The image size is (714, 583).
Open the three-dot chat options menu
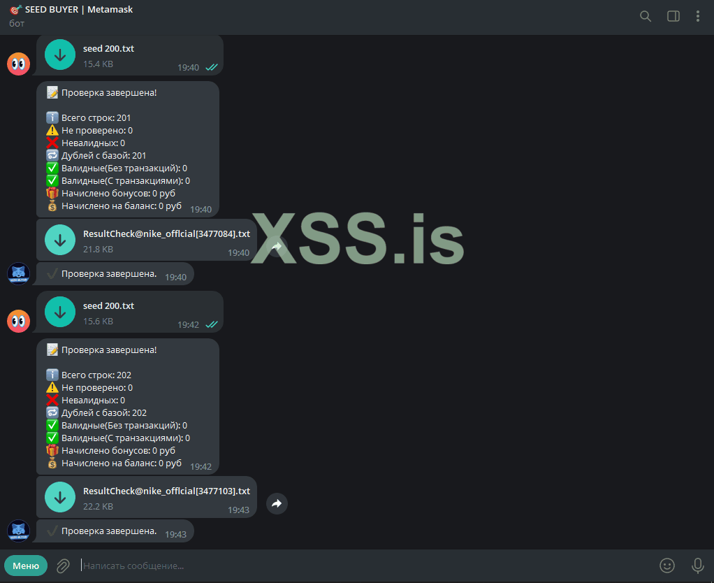click(x=698, y=16)
